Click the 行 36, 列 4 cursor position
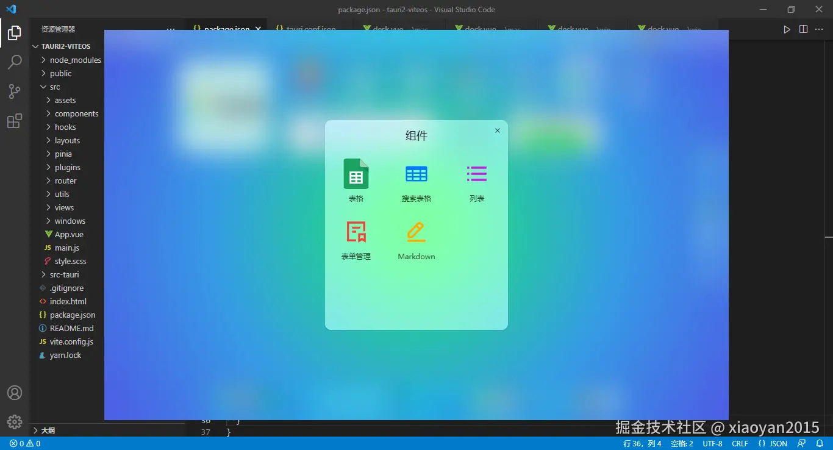Screen dimensions: 833x450 pyautogui.click(x=642, y=443)
